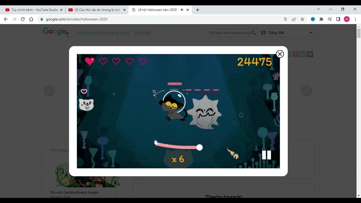The height and width of the screenshot is (203, 361).
Task: Open media controls icon
Action: click(330, 19)
